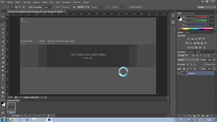Open the layer filter type dropdown
The height and width of the screenshot is (122, 217).
[182, 56]
